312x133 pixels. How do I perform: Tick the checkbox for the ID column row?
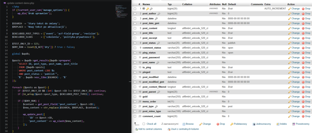click(135, 9)
